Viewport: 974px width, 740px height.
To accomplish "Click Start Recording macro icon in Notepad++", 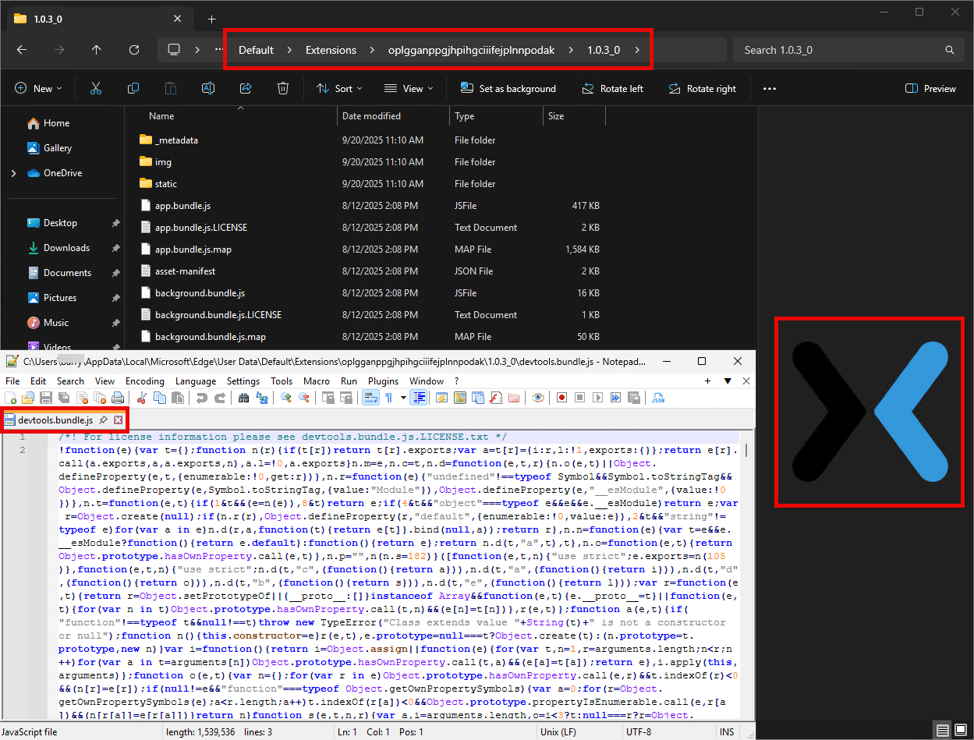I will tap(561, 398).
